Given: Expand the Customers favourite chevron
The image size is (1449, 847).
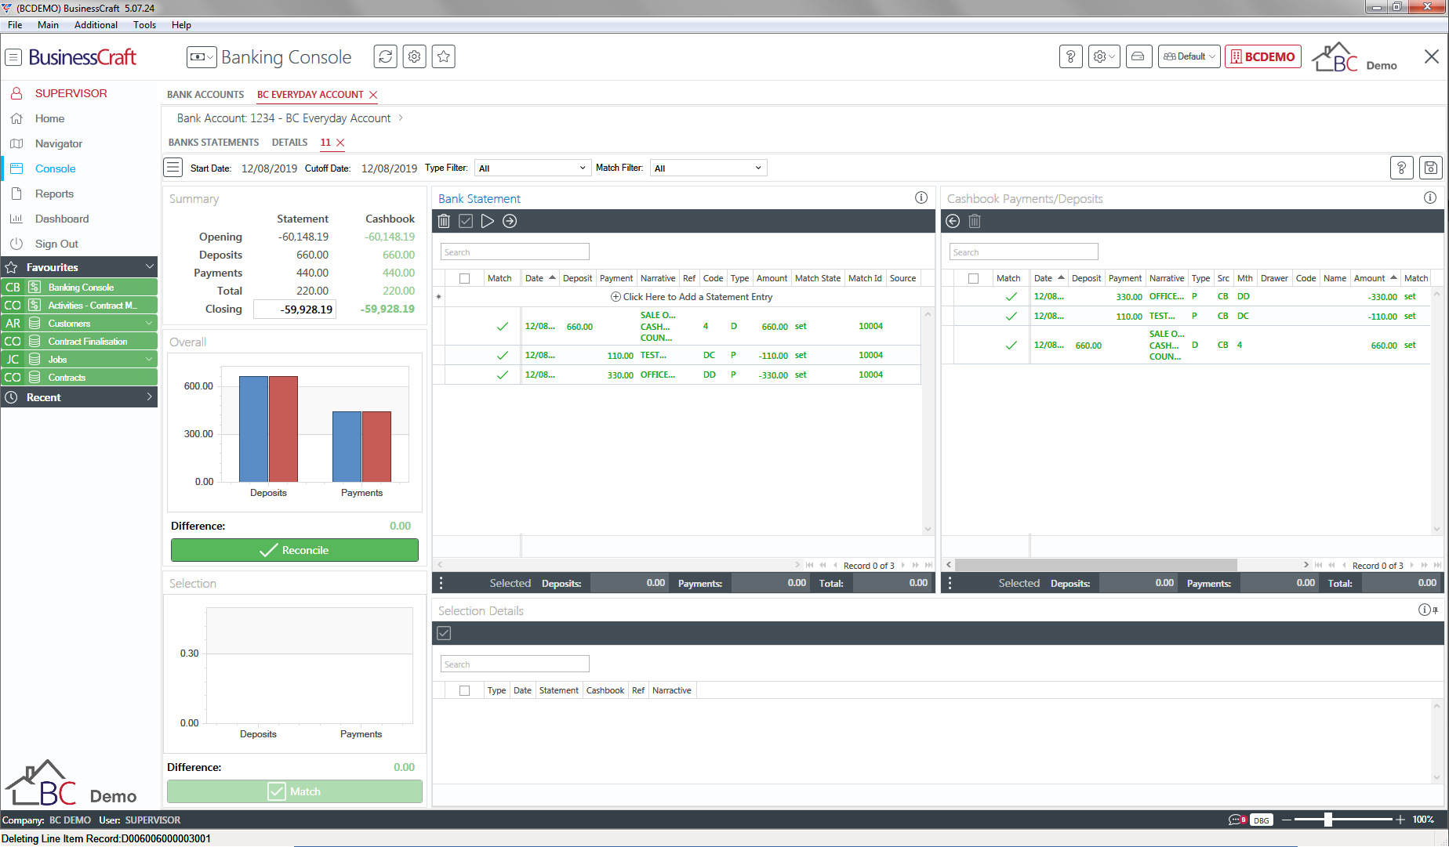Looking at the screenshot, I should pyautogui.click(x=149, y=323).
